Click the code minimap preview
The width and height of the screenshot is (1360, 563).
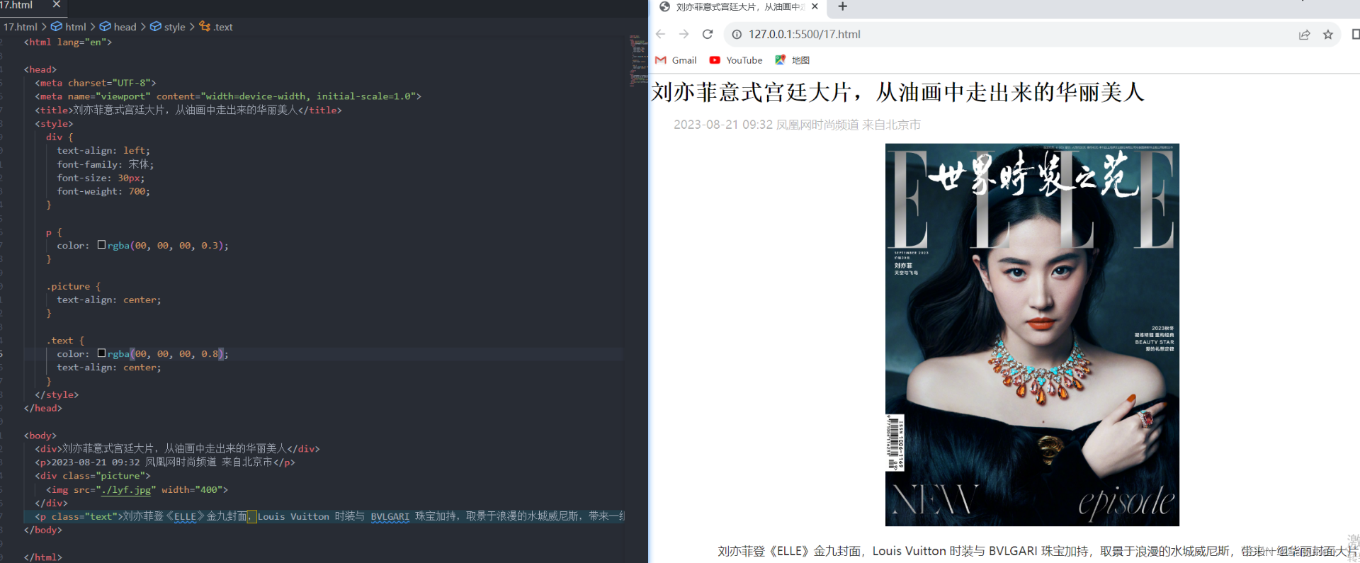638,60
